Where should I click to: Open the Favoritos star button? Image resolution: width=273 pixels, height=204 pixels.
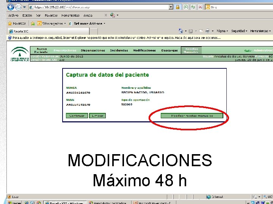tap(17, 23)
